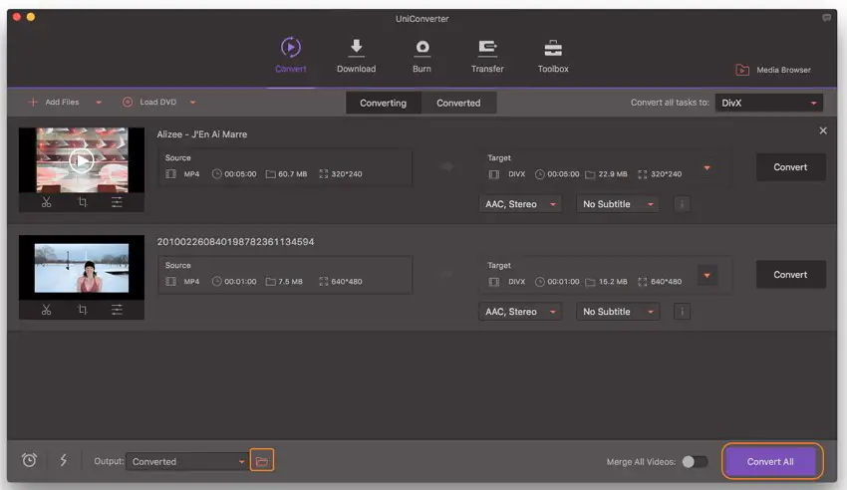Open AAC, Stereo dropdown for Alizee video
The height and width of the screenshot is (490, 847).
[x=520, y=204]
